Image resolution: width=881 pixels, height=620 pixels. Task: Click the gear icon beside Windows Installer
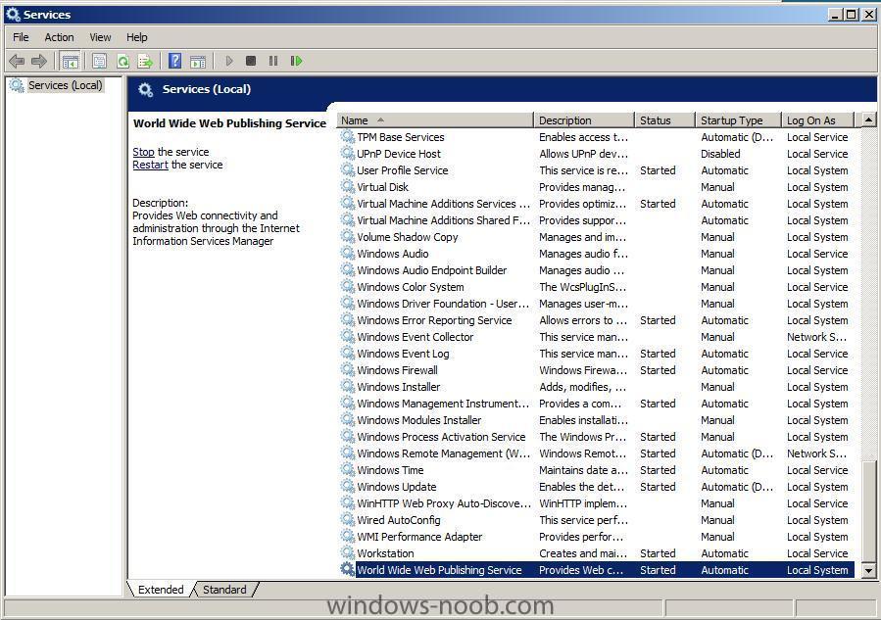coord(348,386)
